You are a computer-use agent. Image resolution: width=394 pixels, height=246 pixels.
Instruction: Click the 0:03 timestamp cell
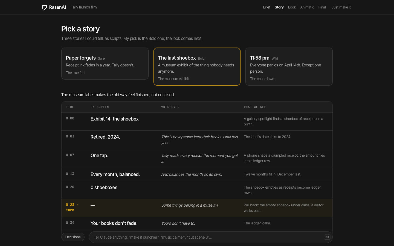pyautogui.click(x=70, y=136)
